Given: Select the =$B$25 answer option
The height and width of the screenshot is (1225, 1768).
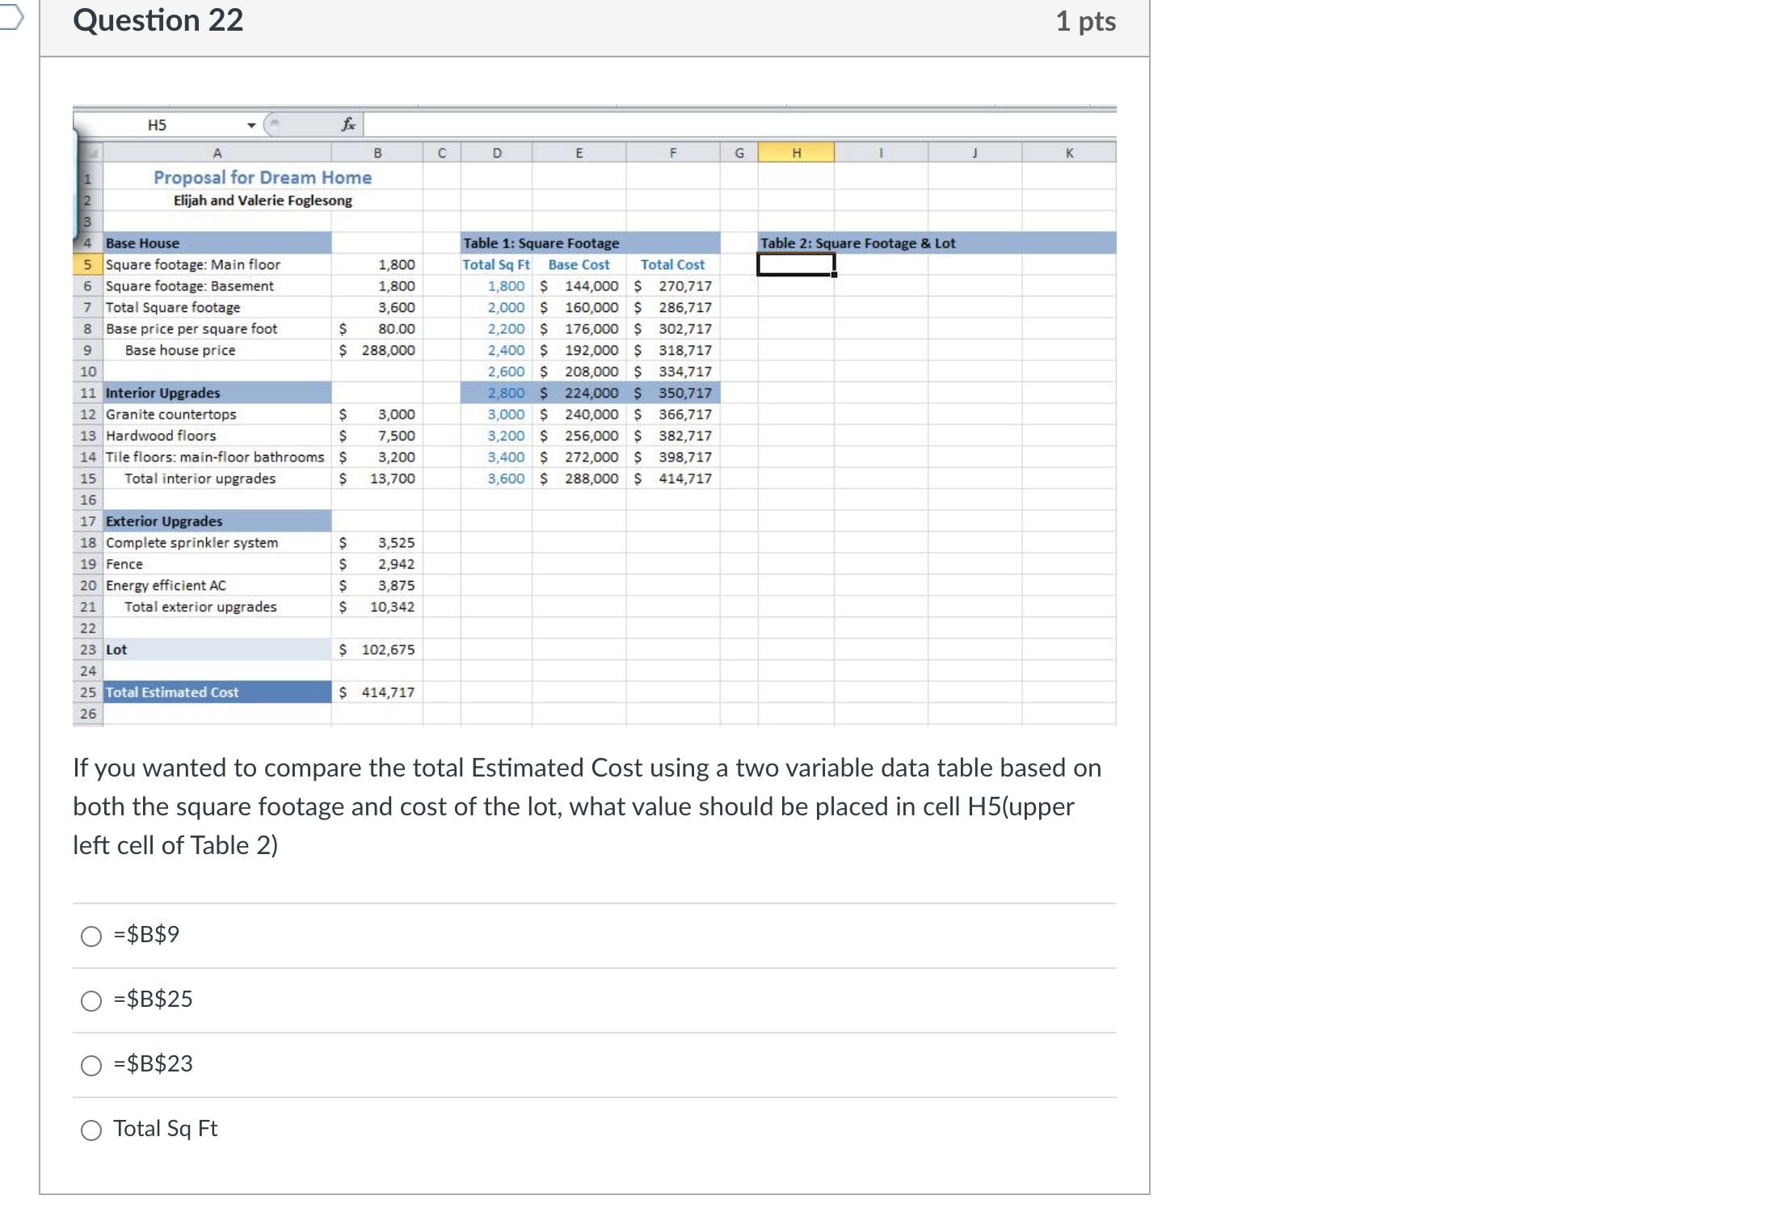Looking at the screenshot, I should pos(91,1001).
